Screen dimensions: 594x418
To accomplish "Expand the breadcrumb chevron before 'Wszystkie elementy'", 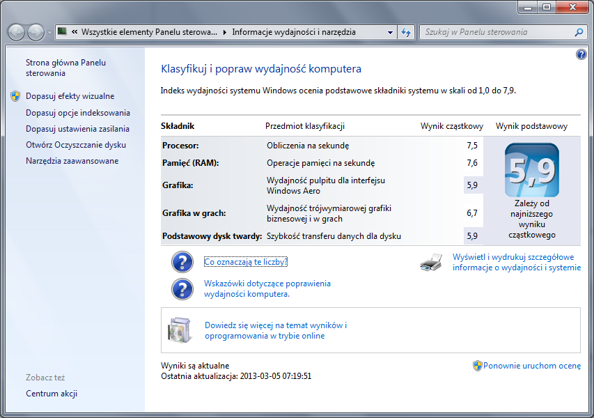I will (x=75, y=32).
